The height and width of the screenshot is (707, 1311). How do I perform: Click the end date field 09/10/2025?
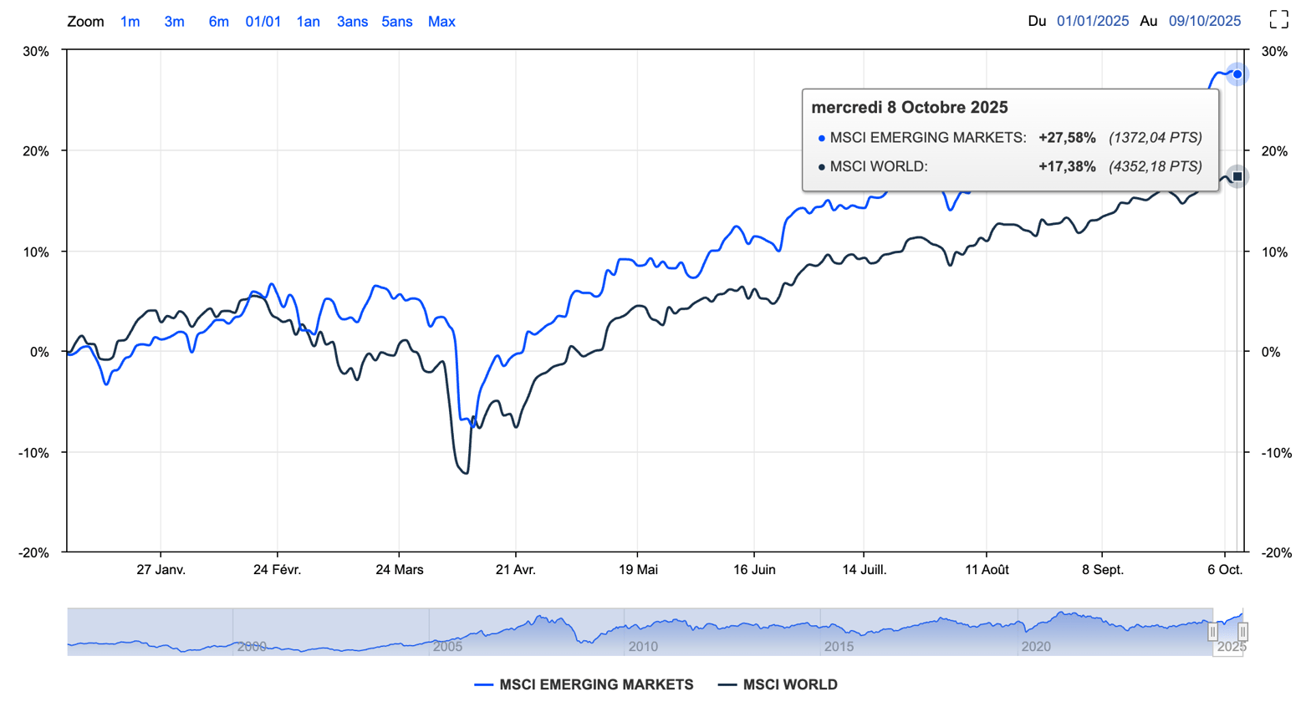pyautogui.click(x=1204, y=22)
